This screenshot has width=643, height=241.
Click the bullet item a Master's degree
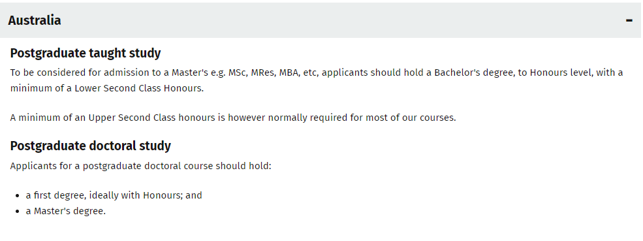[x=66, y=211]
